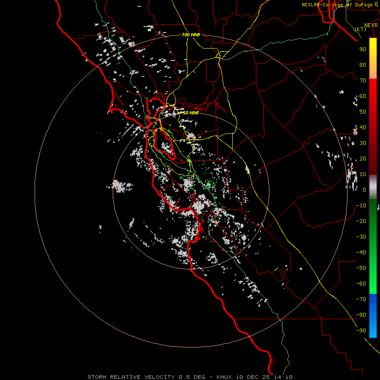Click the gray zero-velocity band on scale
The width and height of the screenshot is (380, 380).
pyautogui.click(x=373, y=187)
